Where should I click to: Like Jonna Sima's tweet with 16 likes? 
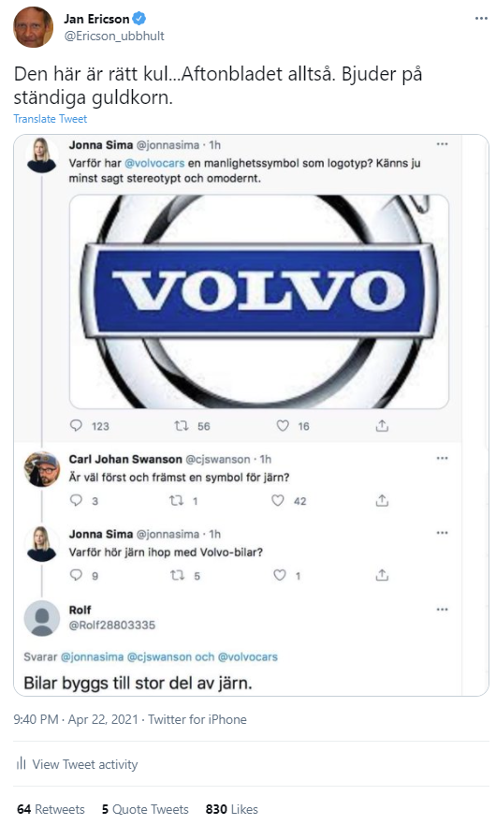(x=283, y=425)
